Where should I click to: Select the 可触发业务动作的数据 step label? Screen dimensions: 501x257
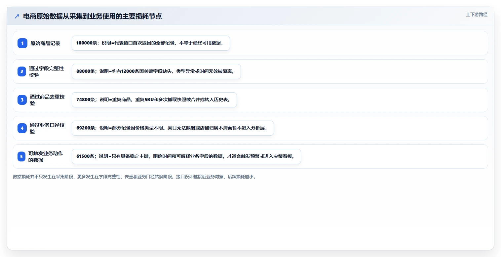coord(46,157)
